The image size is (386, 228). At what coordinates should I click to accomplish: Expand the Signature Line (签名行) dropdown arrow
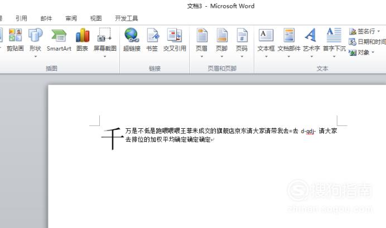pyautogui.click(x=379, y=31)
